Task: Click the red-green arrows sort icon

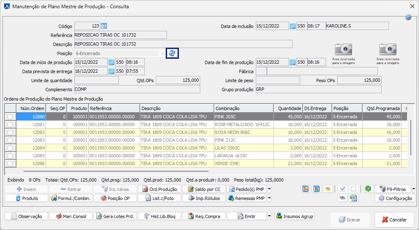Action: point(317,189)
